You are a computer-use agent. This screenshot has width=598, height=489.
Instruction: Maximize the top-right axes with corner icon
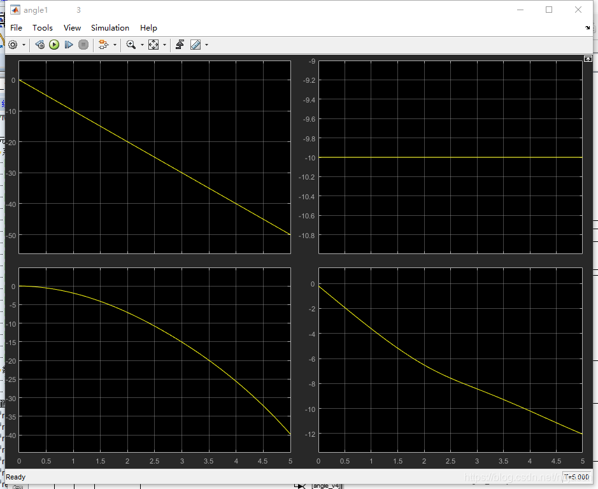[588, 59]
